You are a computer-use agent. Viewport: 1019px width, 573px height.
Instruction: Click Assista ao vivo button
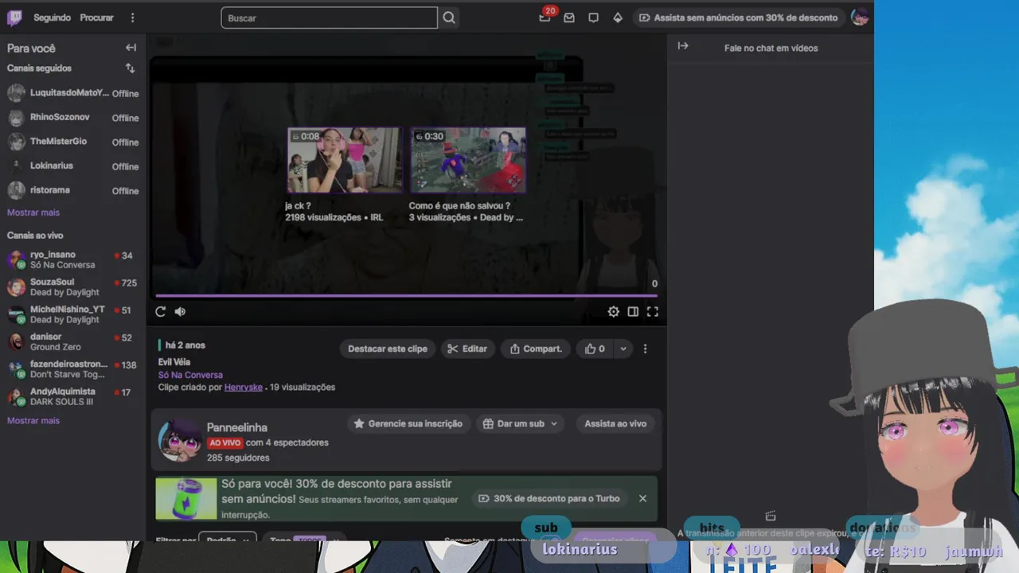(615, 423)
